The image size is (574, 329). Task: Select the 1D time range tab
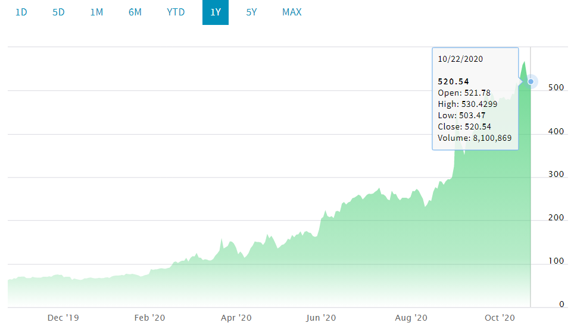tap(21, 12)
